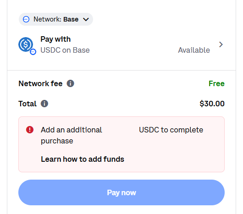Click the chevron arrow beside Base
The width and height of the screenshot is (243, 214).
pyautogui.click(x=86, y=20)
